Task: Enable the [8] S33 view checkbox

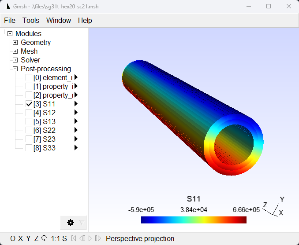Action: tap(29, 148)
